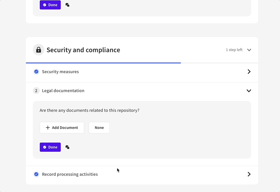Click the '1 step left' indicator
The image size is (280, 192).
point(234,50)
